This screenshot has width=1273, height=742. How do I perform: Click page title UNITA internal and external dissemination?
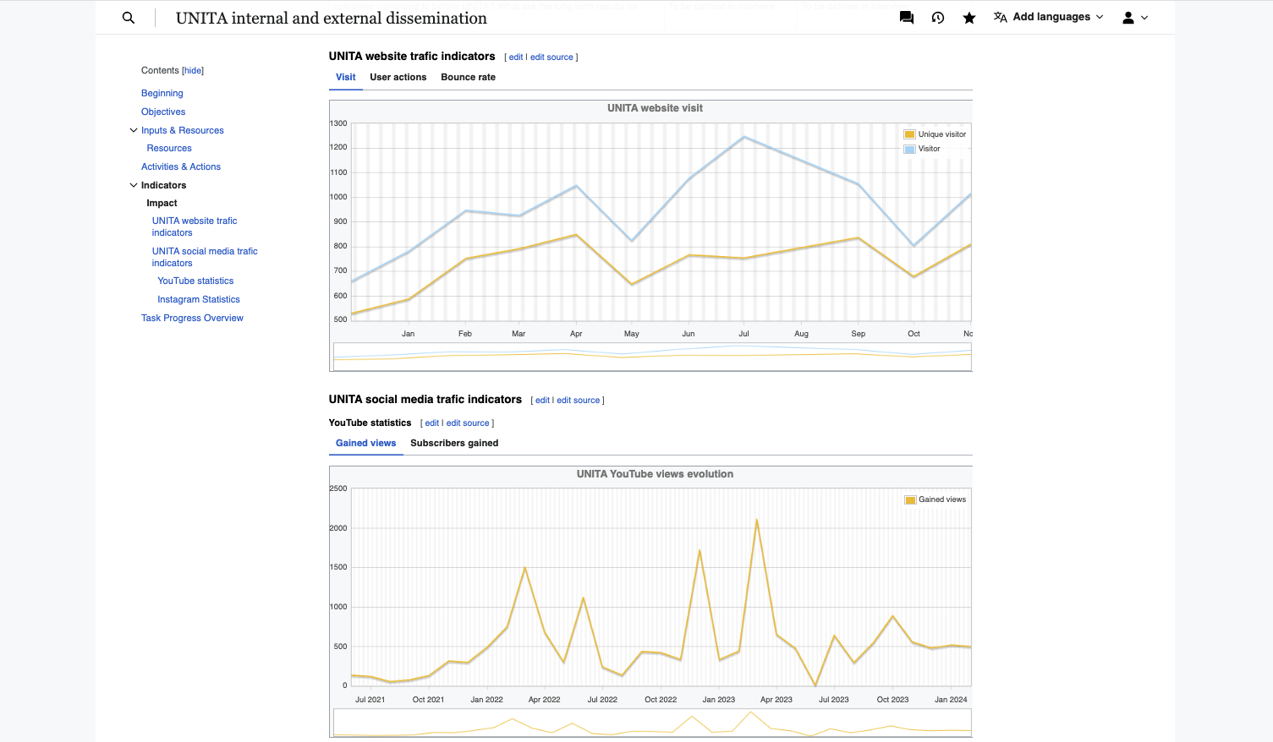tap(332, 18)
